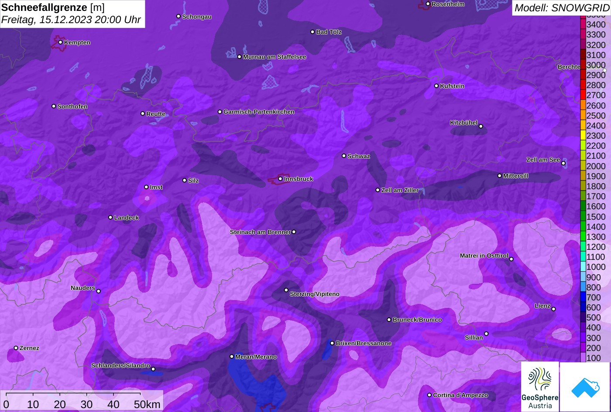This screenshot has width=611, height=412.
Task: Click the orange legend swatch for 2500 m
Action: coord(583,116)
